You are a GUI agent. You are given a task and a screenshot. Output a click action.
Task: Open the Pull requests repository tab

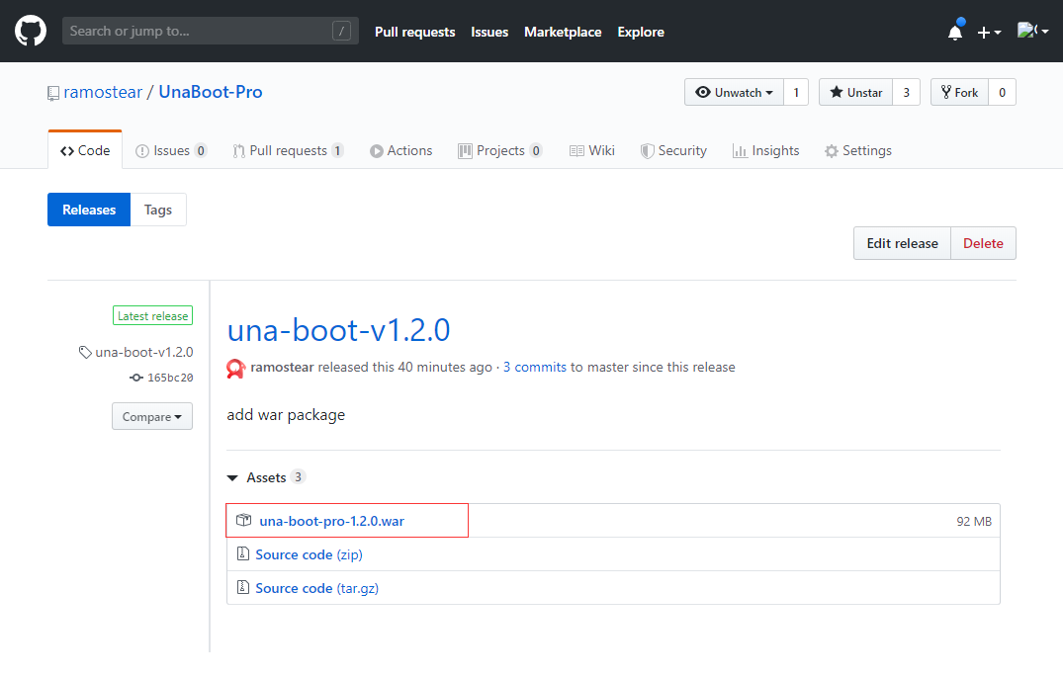288,150
